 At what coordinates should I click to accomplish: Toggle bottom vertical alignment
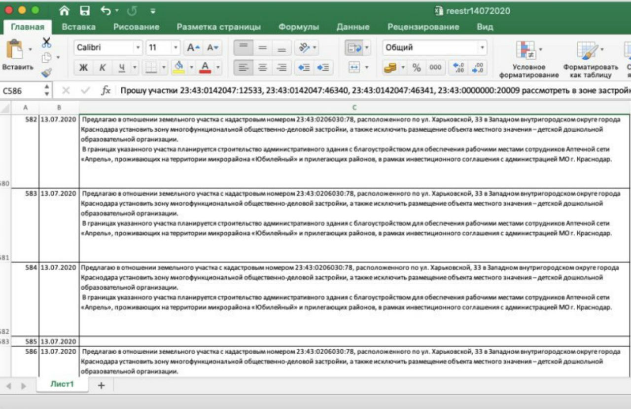coord(281,47)
